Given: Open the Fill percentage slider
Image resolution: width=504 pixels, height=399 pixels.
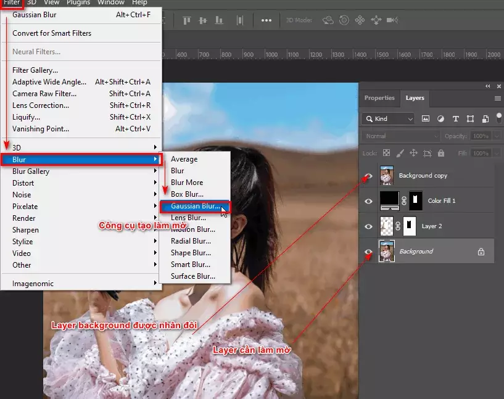Looking at the screenshot, I should point(497,153).
